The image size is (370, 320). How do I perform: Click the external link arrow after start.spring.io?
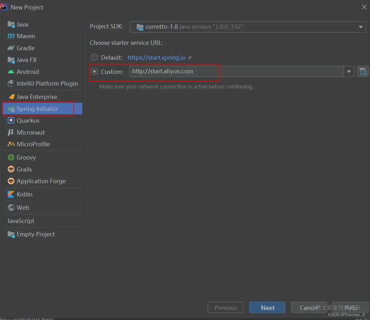pos(190,58)
